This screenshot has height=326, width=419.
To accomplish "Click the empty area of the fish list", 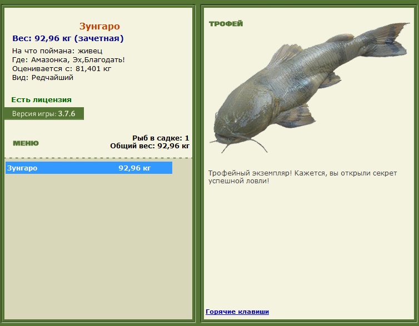I will coord(98,245).
